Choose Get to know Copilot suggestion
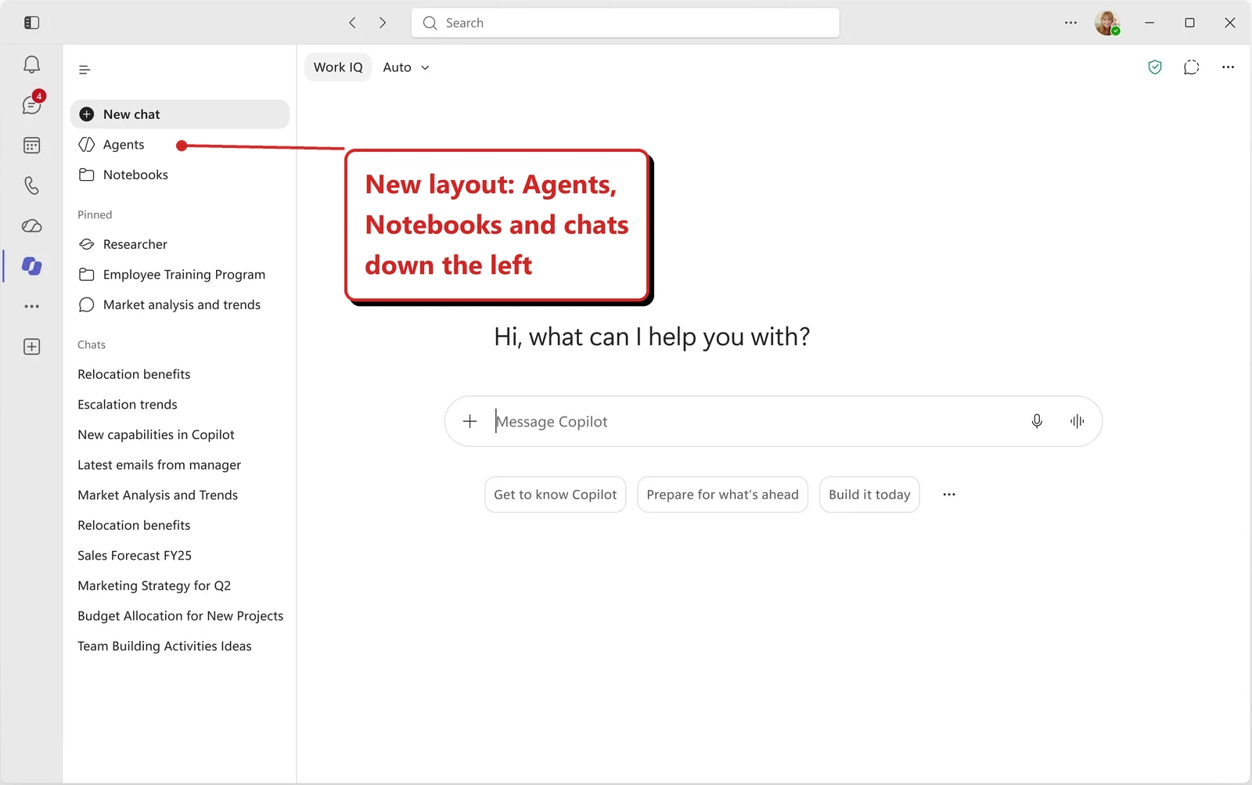1252x785 pixels. (556, 495)
